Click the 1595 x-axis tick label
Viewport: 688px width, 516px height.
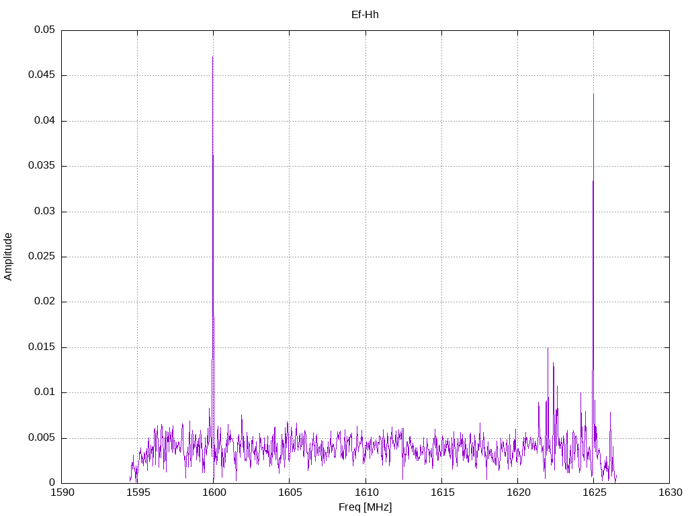138,492
